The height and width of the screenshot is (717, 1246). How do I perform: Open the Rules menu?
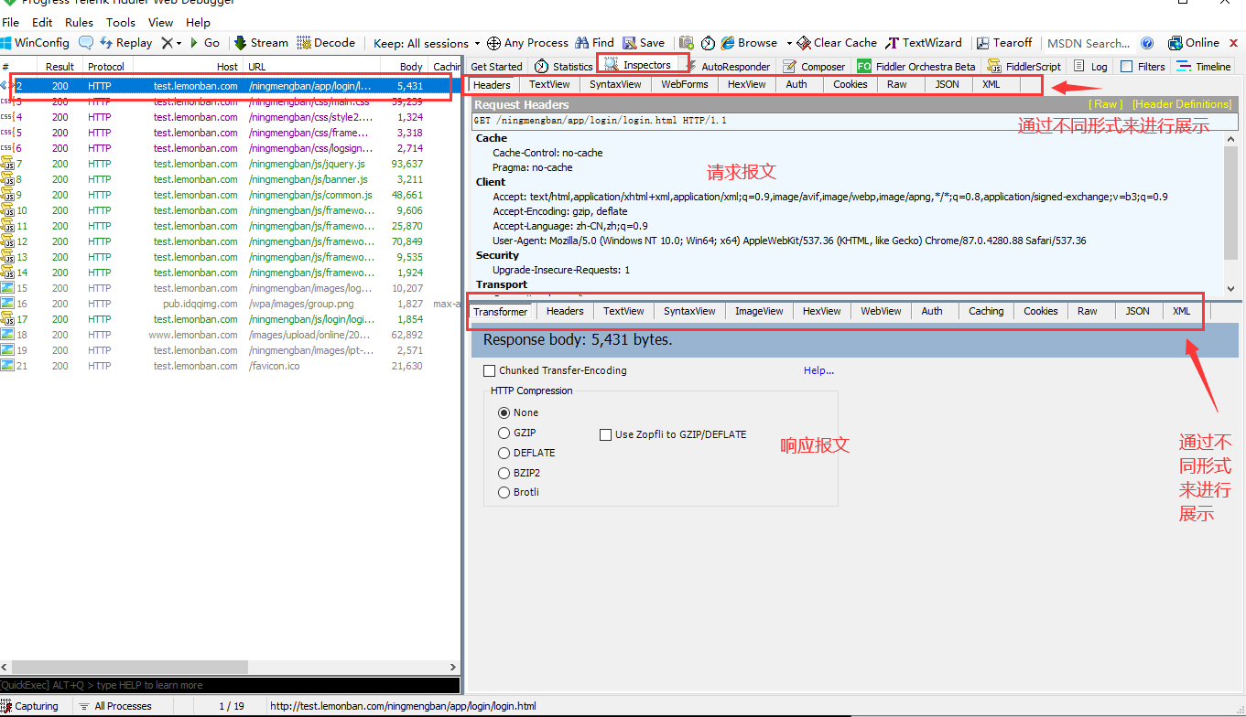78,22
